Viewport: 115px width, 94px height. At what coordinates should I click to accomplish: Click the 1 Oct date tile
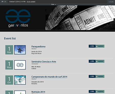(9, 80)
